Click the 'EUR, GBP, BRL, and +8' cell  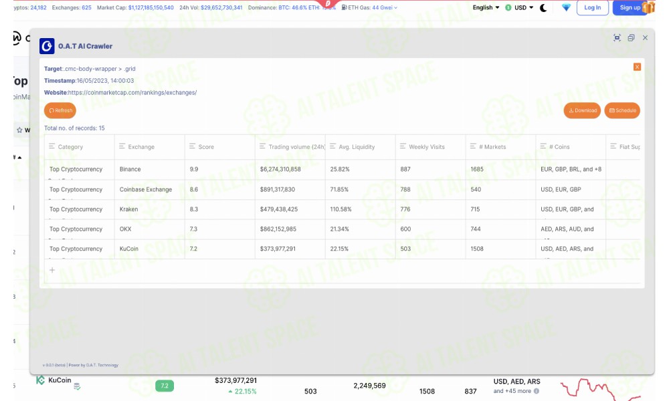click(571, 169)
